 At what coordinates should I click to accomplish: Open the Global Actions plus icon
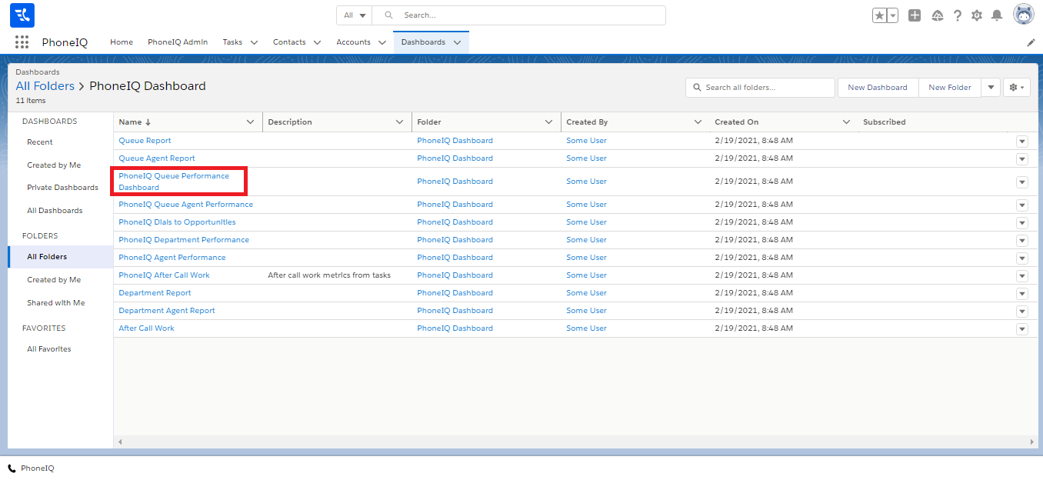pyautogui.click(x=915, y=15)
